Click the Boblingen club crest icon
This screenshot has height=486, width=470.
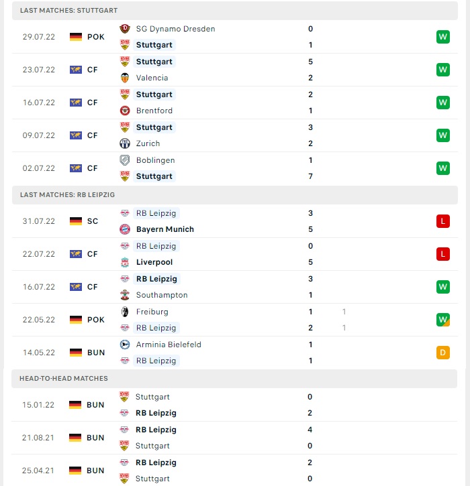(x=125, y=160)
